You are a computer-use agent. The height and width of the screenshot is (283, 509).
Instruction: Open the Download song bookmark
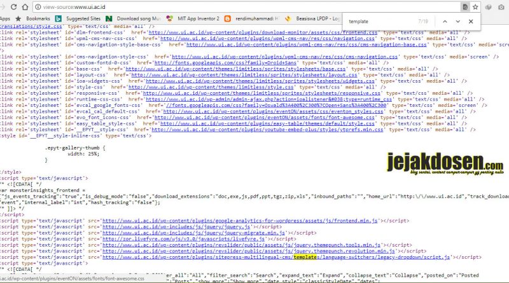click(x=133, y=18)
